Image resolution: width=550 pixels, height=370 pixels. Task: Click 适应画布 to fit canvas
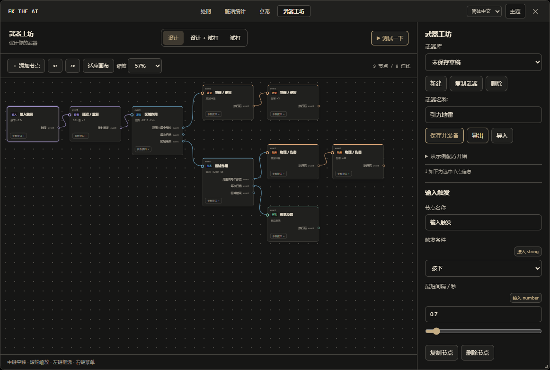pos(98,66)
